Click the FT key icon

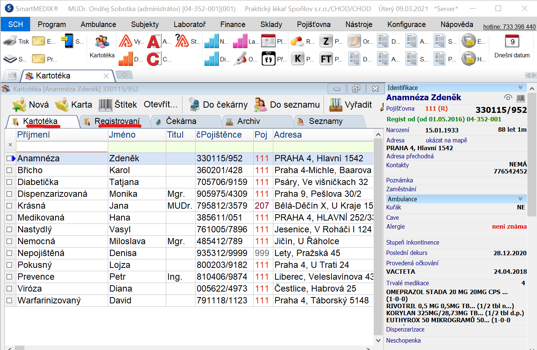(326, 59)
